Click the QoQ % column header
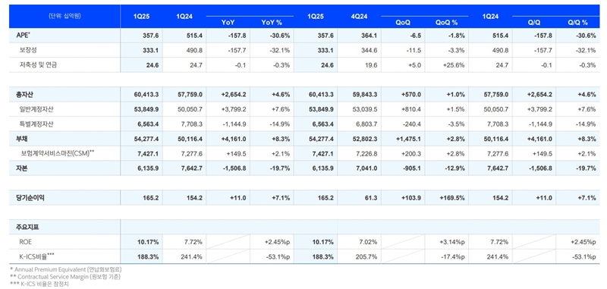 [446, 23]
